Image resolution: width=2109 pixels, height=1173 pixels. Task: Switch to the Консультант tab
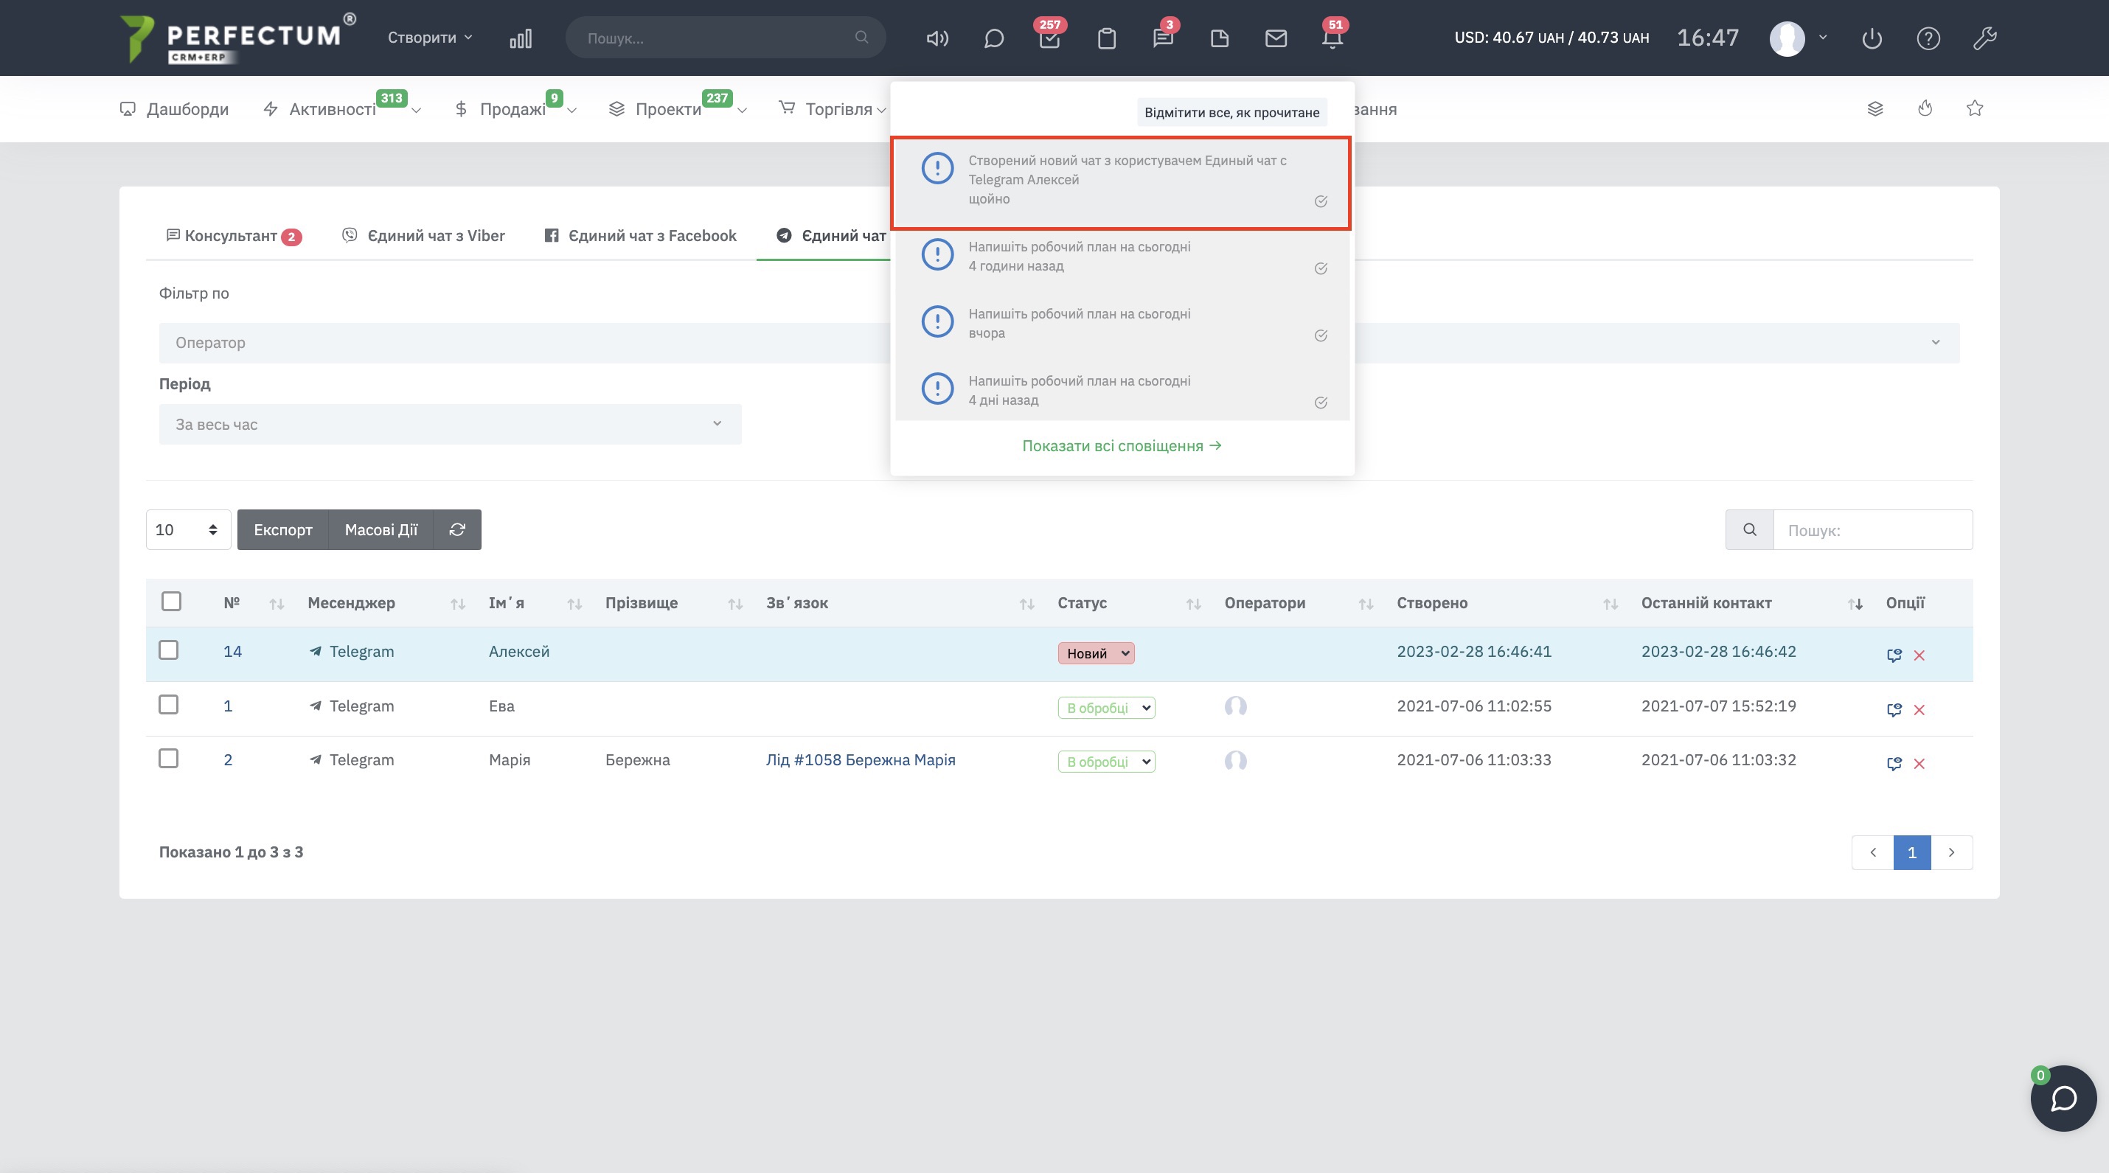click(234, 236)
